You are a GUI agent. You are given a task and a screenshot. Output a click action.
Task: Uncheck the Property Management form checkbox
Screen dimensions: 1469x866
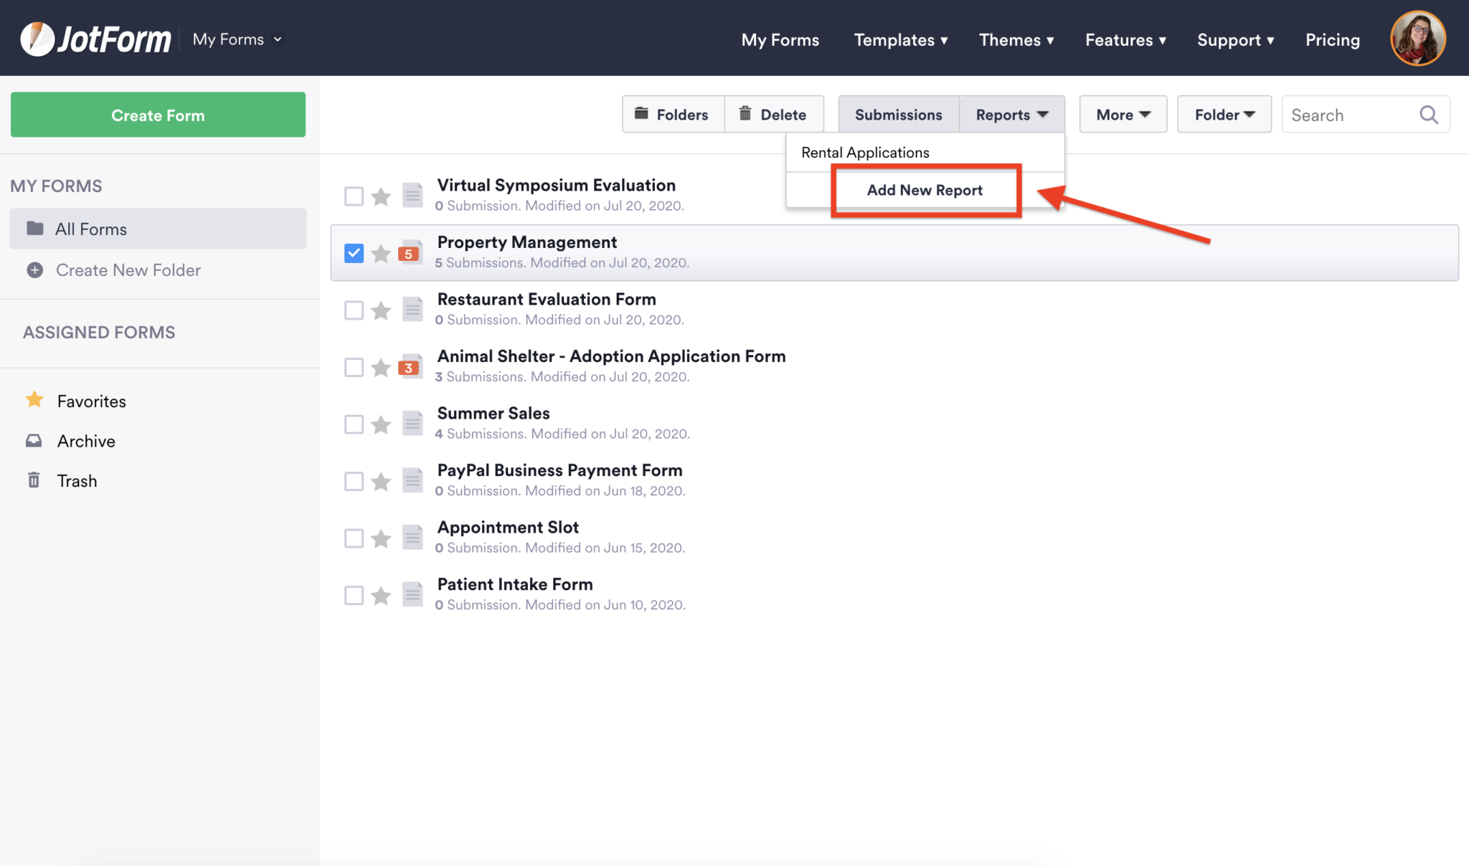tap(354, 252)
